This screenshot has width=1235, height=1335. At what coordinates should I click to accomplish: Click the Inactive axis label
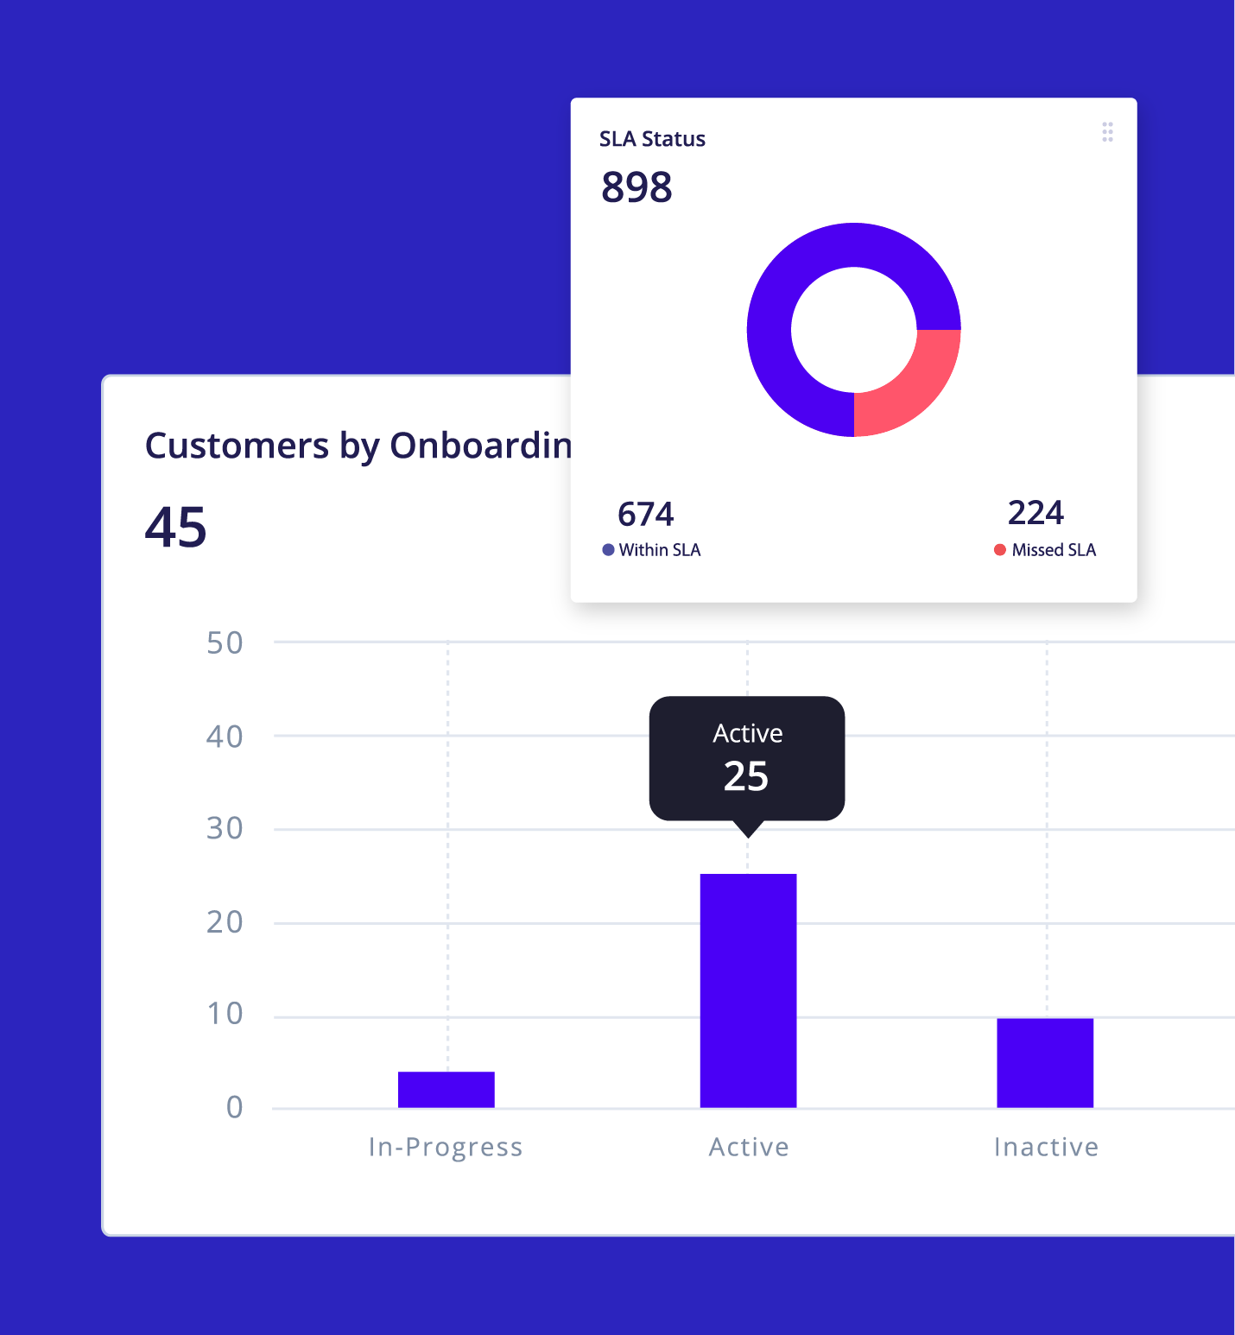click(1046, 1147)
